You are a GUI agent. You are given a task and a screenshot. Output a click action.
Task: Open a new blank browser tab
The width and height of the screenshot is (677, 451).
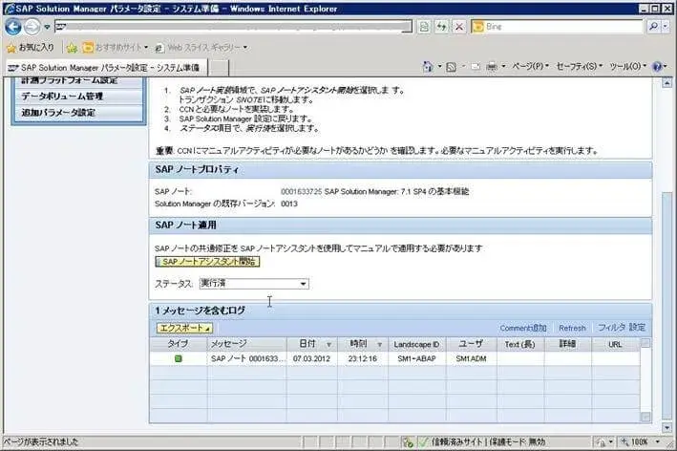(x=219, y=68)
